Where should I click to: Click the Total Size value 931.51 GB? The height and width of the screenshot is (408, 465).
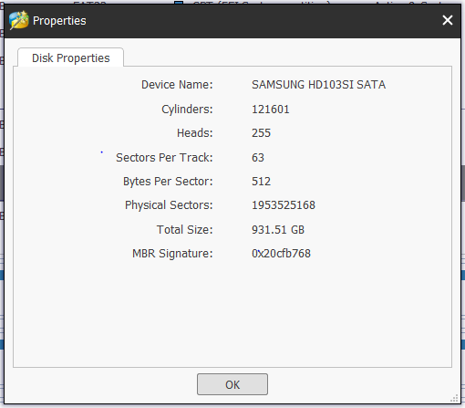pyautogui.click(x=278, y=230)
